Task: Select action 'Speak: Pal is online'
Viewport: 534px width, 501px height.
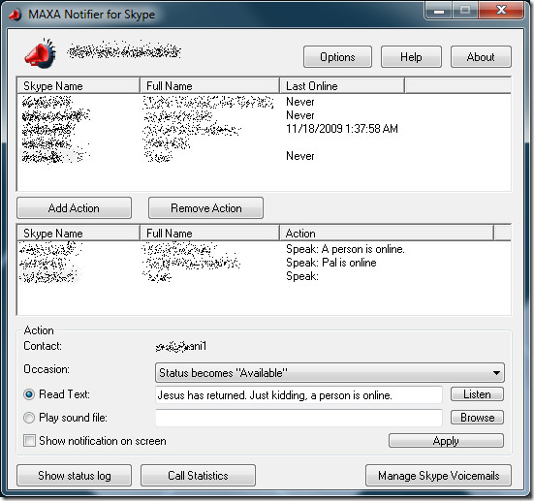Action: click(x=264, y=263)
